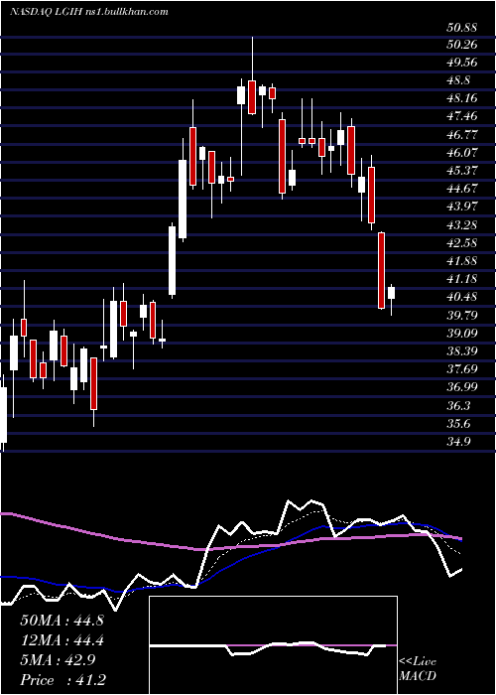Click the 47.46 price axis label

[x=461, y=116]
